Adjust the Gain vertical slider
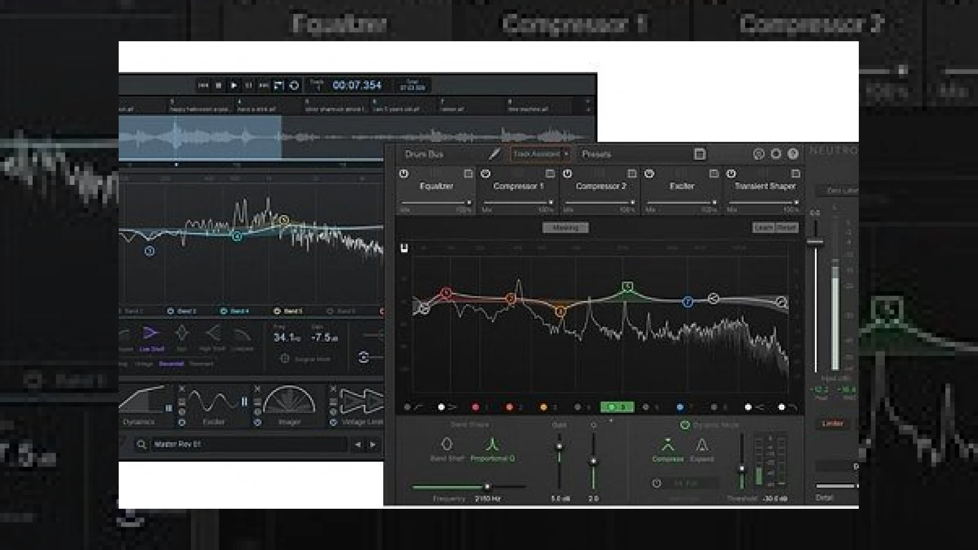This screenshot has width=978, height=550. pos(559,461)
